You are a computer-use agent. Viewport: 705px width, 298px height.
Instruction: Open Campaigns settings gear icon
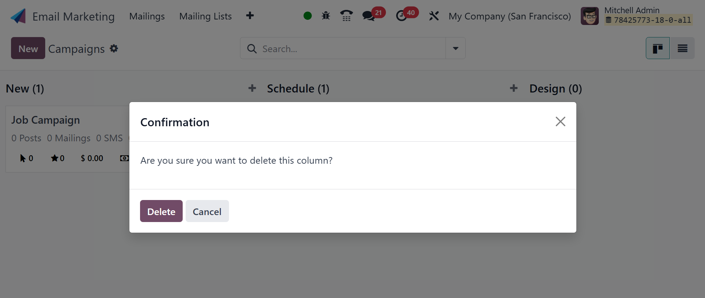tap(114, 48)
